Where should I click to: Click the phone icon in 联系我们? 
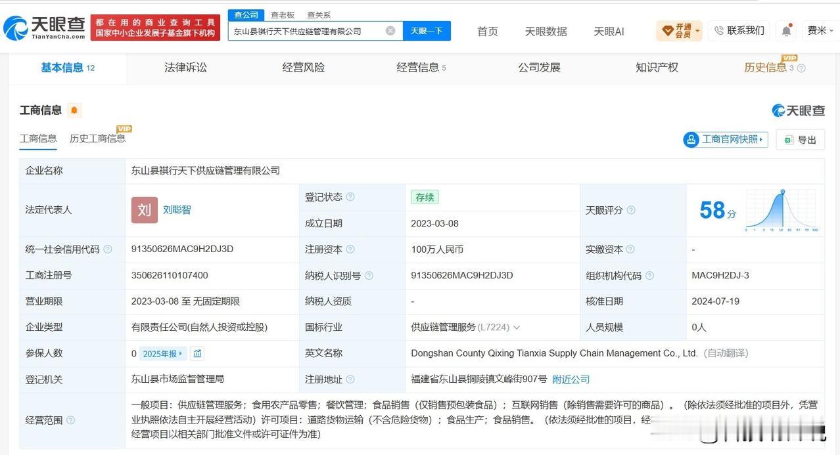(719, 30)
